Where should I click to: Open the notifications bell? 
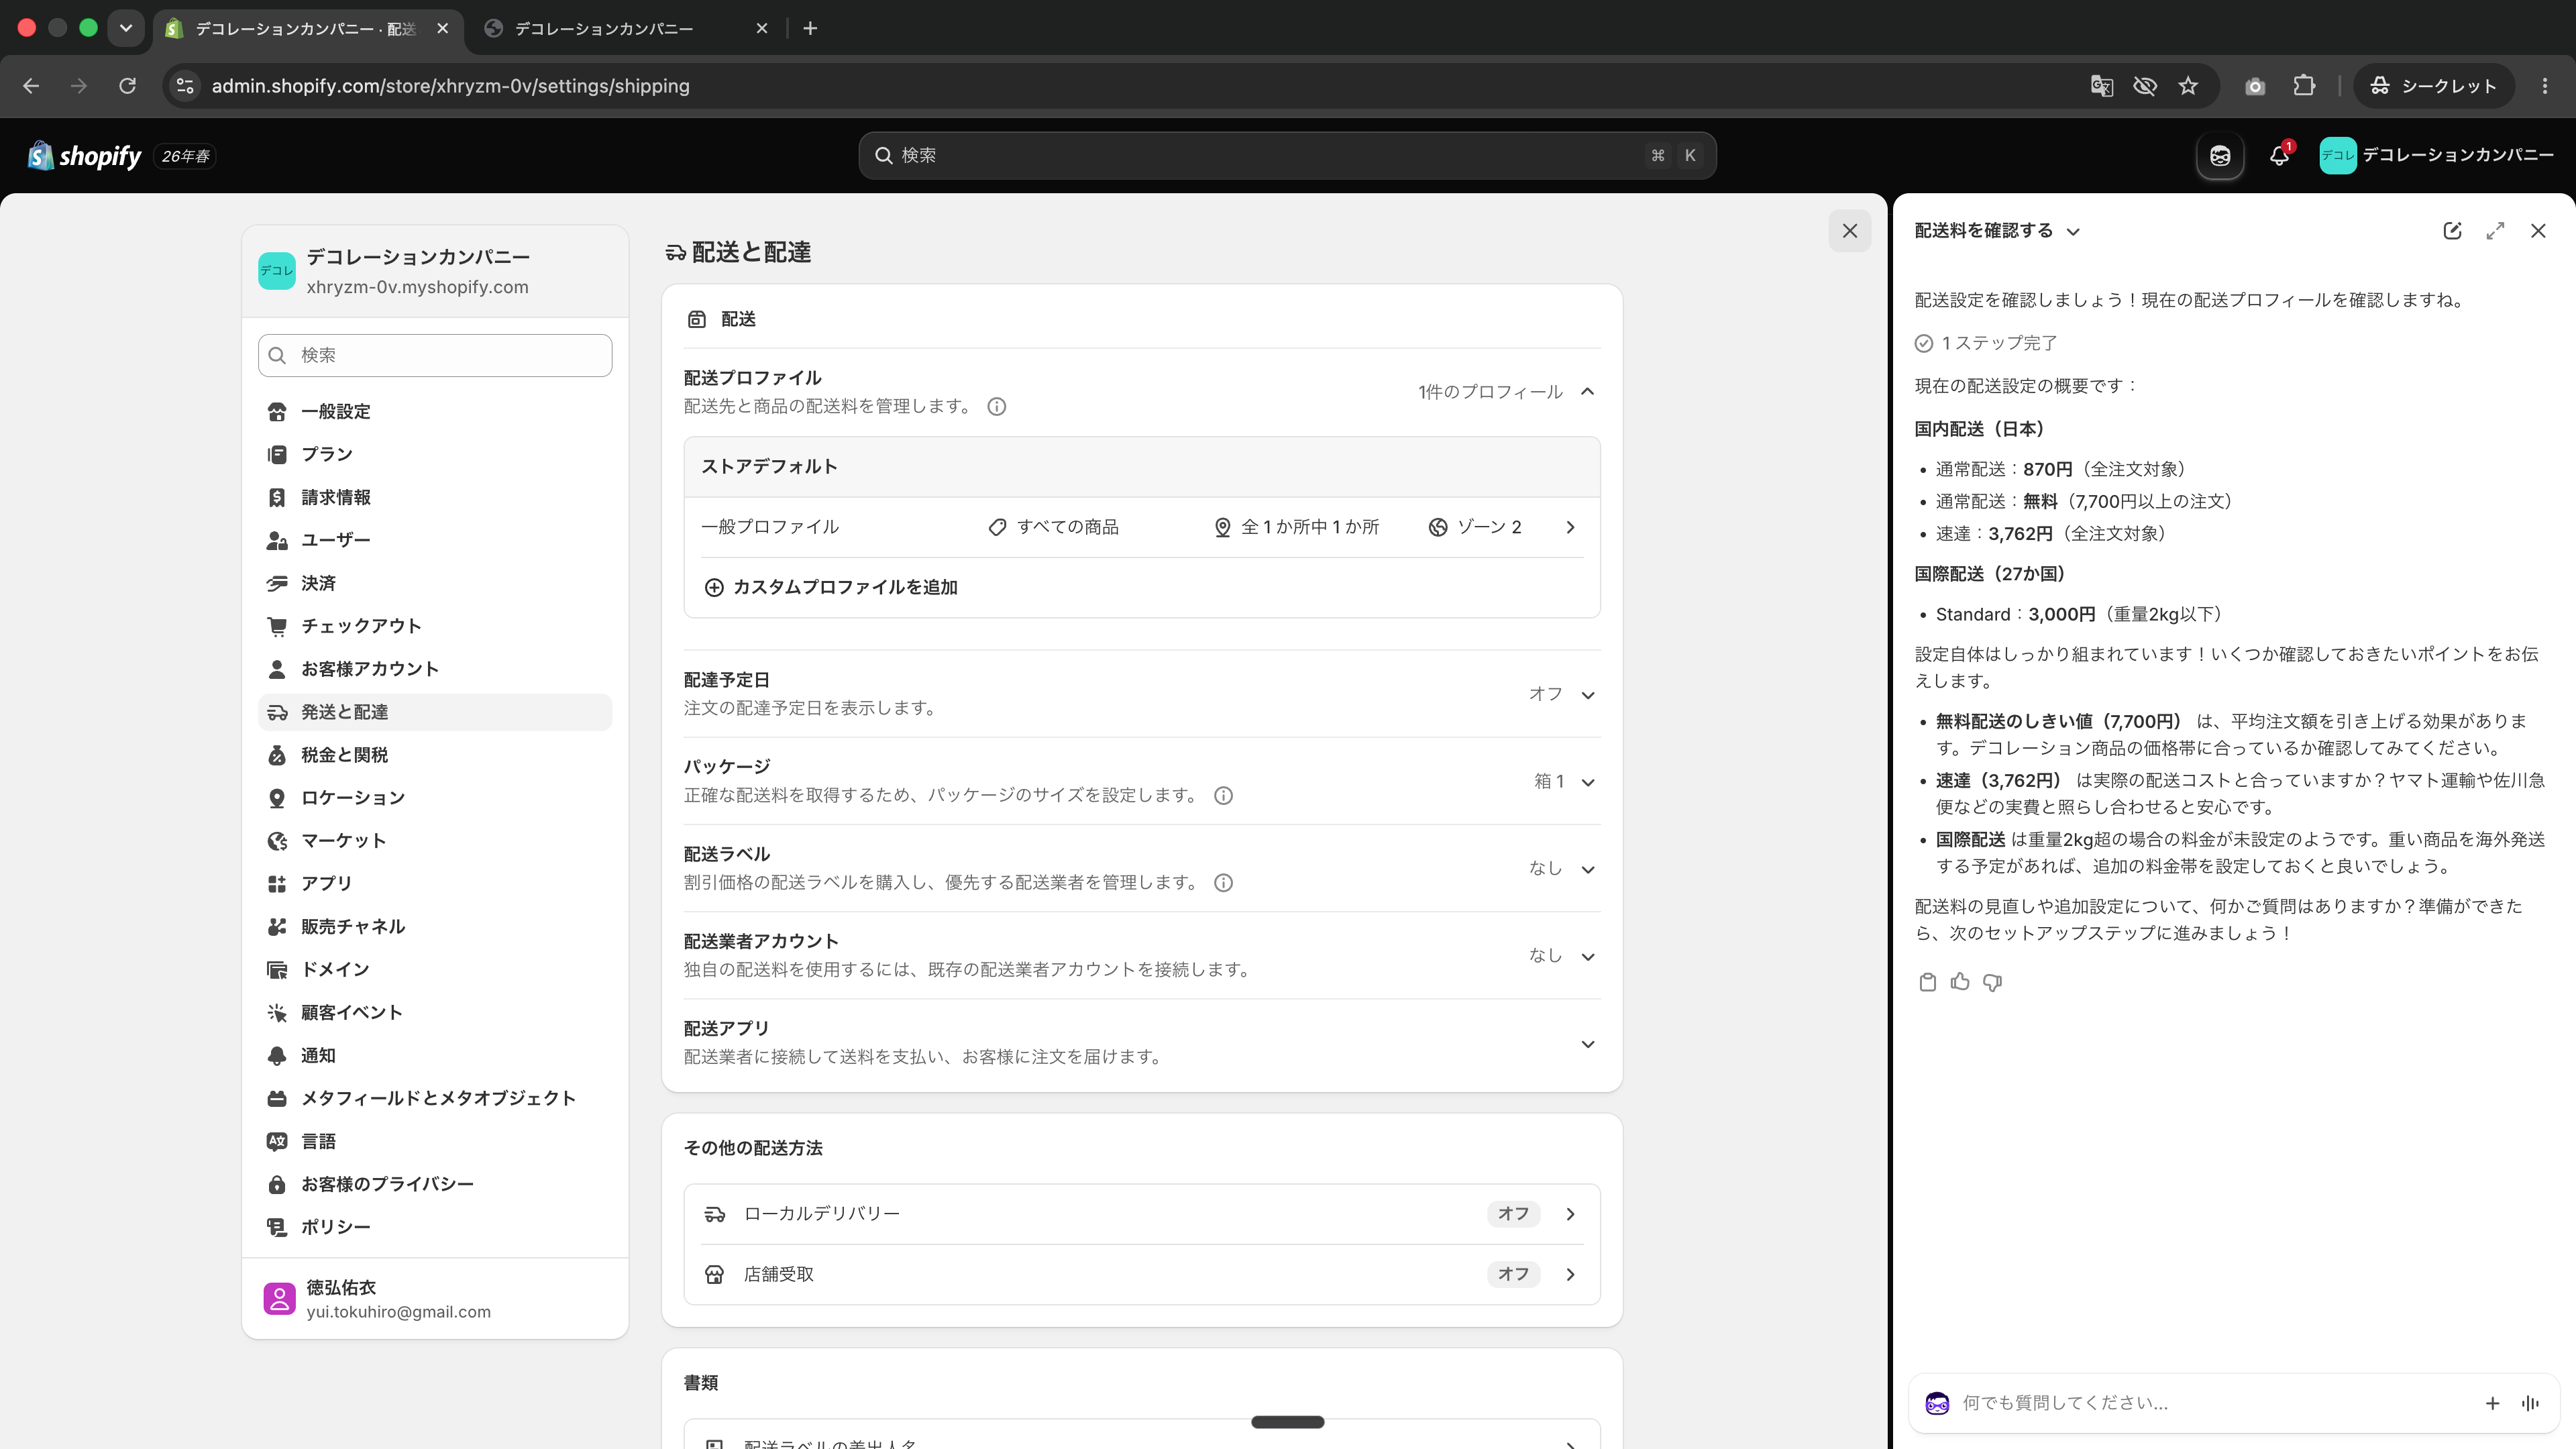(x=2279, y=156)
